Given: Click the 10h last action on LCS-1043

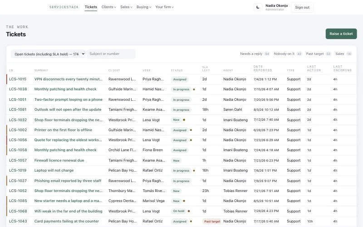Looking at the screenshot, I should (x=310, y=221).
